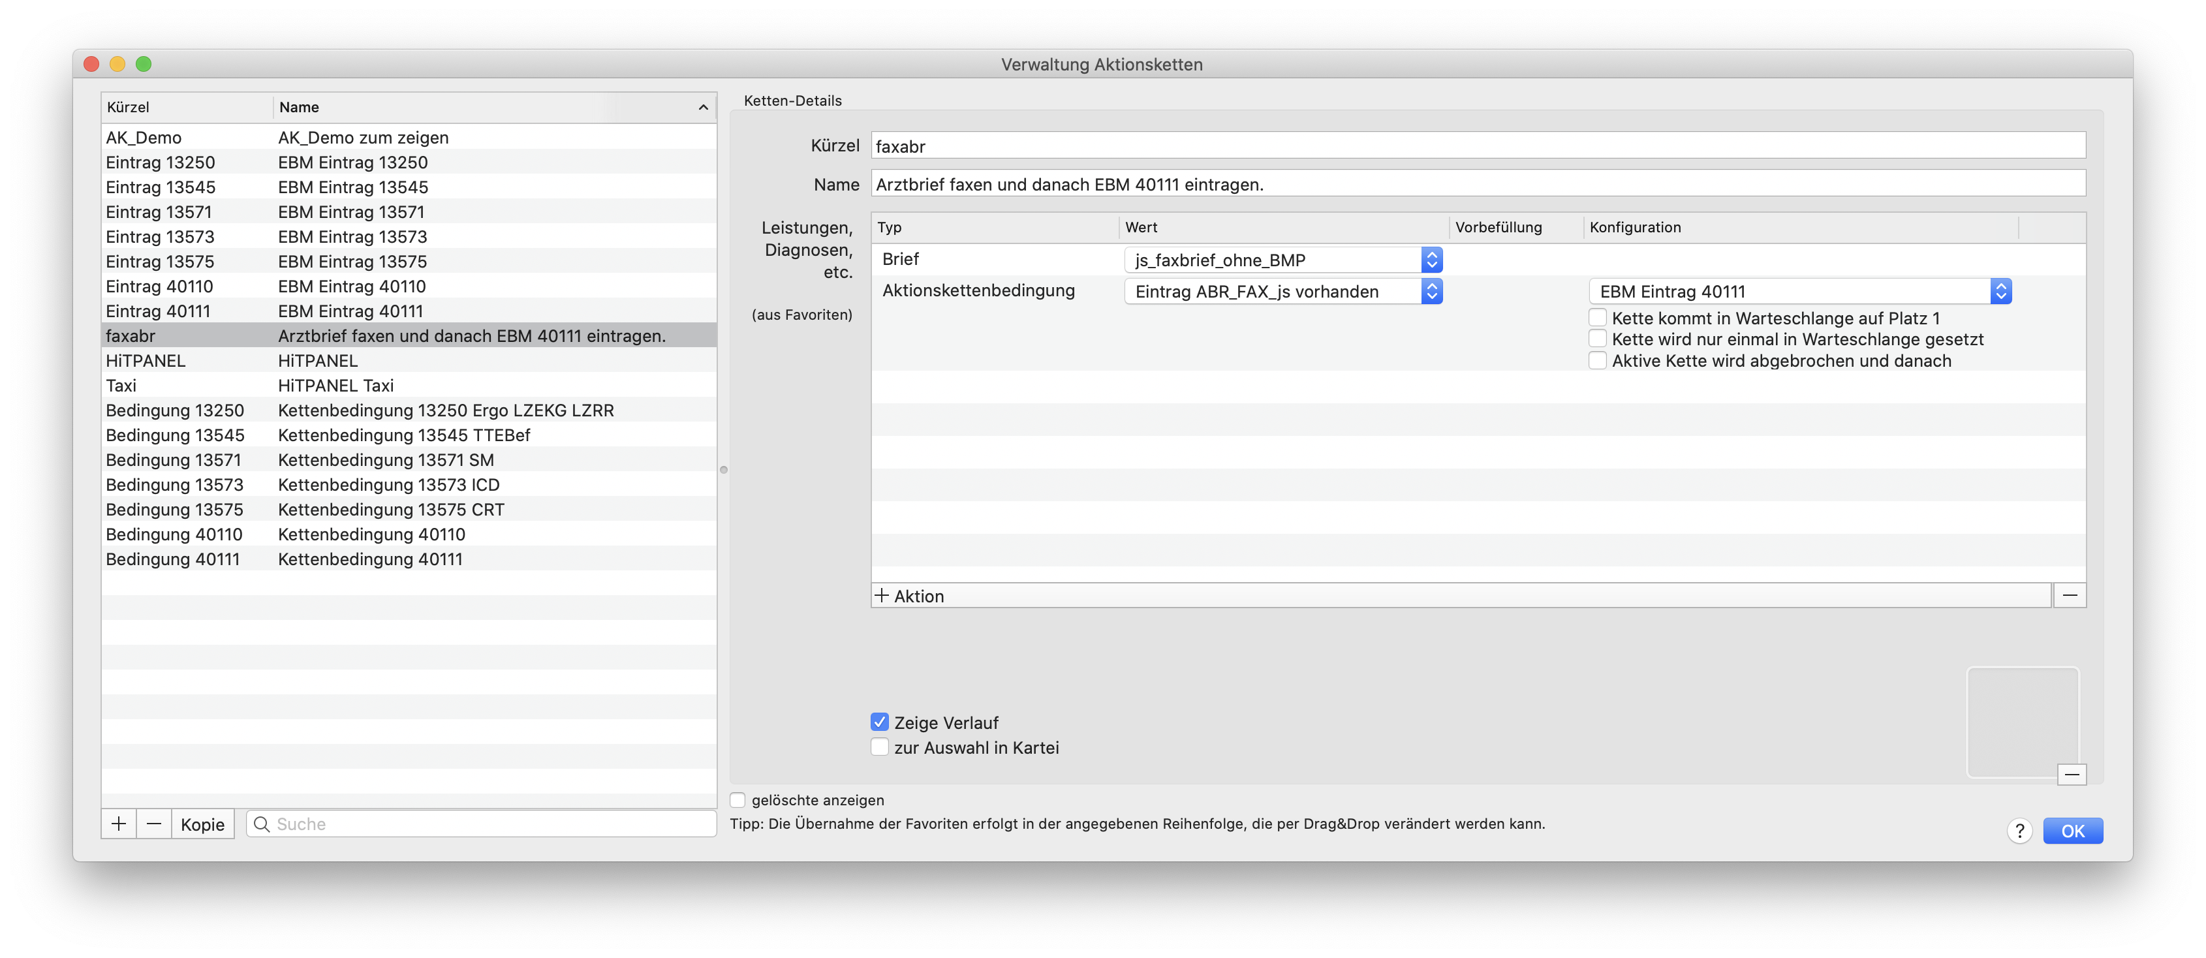Enable gelöschte anzeigen checkbox
Viewport: 2206px width, 958px height.
[738, 799]
